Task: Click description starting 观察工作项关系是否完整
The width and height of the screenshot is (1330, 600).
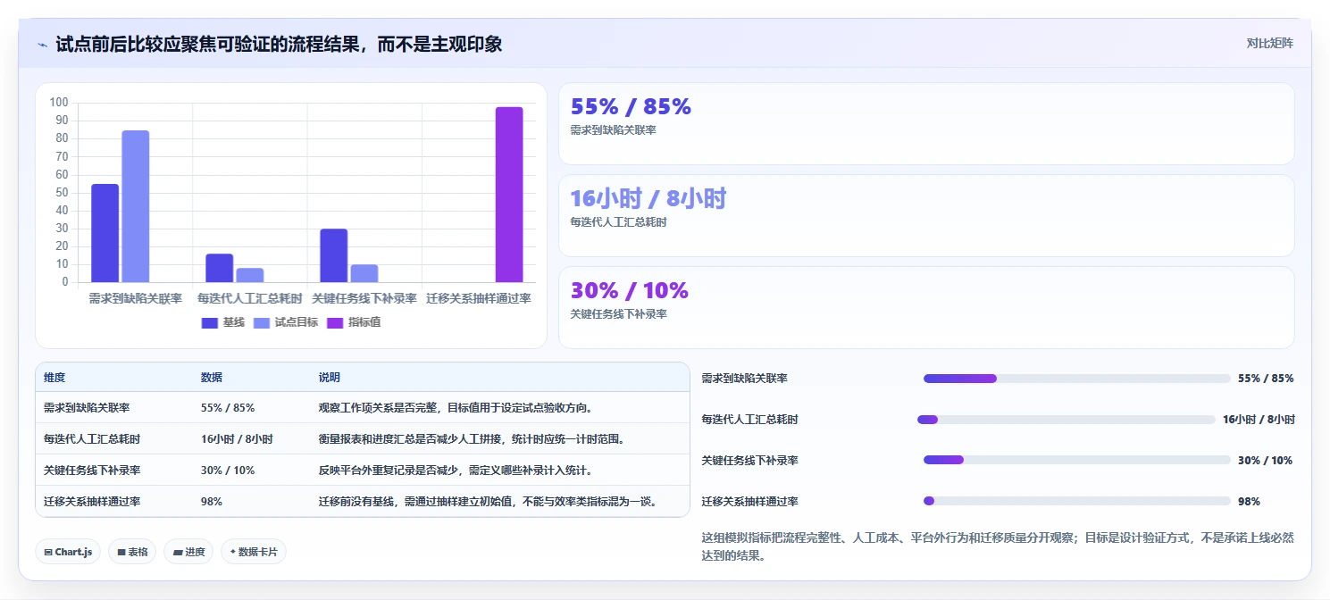Action: (456, 408)
